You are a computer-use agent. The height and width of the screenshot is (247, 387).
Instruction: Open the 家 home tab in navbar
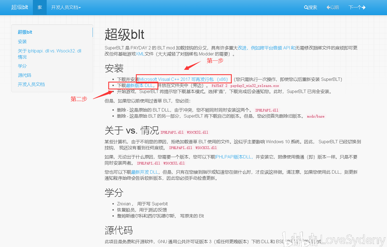[40, 7]
